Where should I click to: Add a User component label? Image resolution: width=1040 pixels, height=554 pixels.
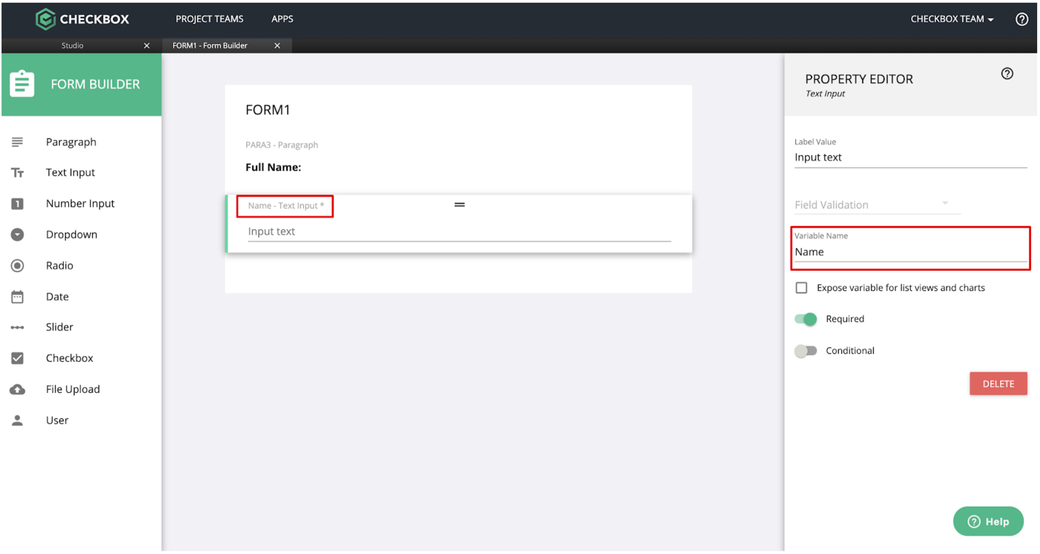57,420
